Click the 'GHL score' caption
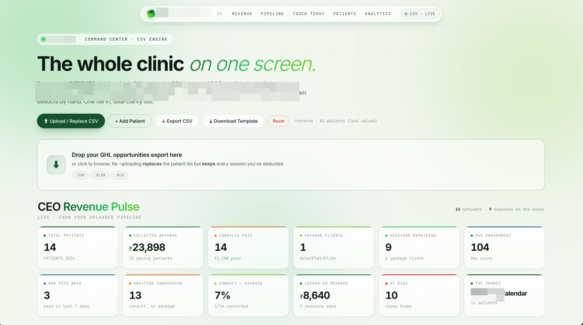 coord(481,258)
